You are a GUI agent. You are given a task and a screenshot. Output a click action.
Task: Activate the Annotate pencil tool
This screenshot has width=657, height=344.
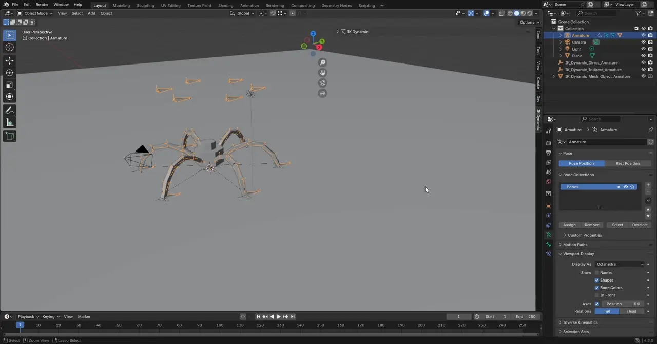point(9,111)
